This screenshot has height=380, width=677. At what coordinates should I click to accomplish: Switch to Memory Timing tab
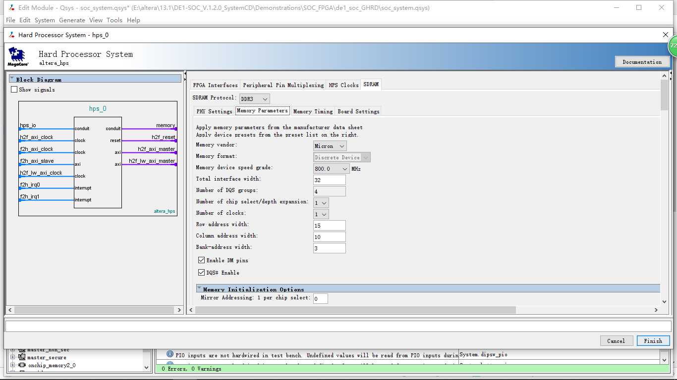[x=313, y=111]
